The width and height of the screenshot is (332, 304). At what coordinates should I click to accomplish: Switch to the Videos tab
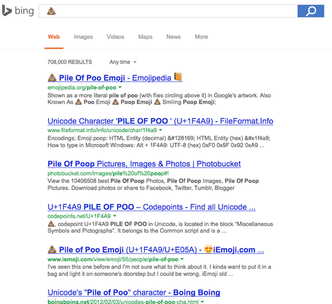116,37
